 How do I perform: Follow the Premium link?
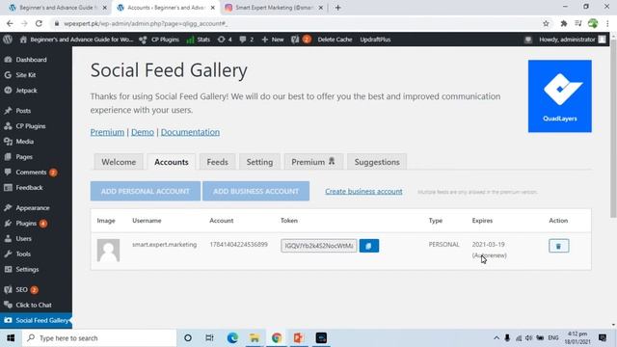pos(107,132)
